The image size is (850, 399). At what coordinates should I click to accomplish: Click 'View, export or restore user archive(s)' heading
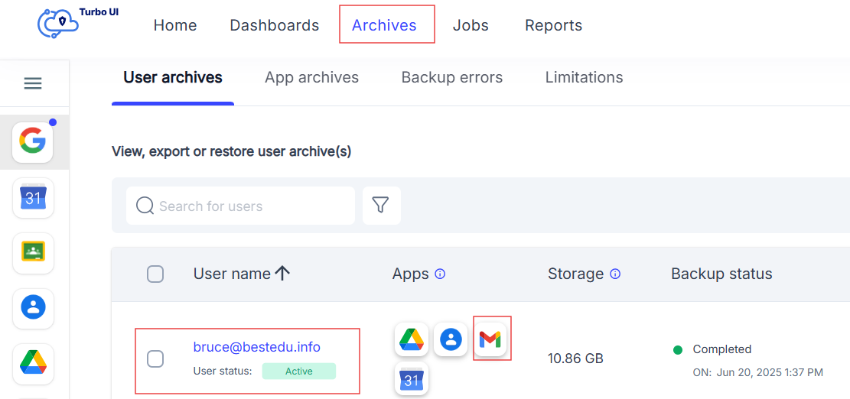(x=232, y=152)
